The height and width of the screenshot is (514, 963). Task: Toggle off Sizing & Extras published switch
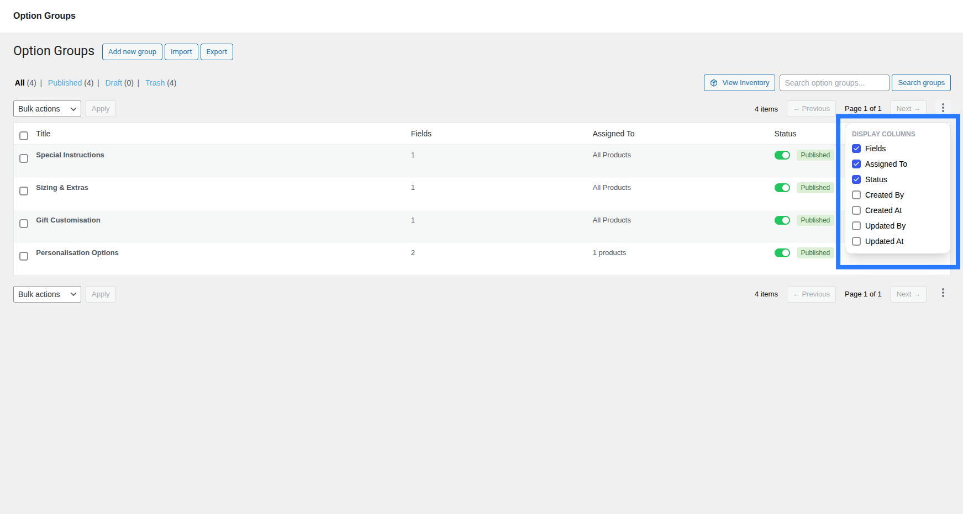782,188
